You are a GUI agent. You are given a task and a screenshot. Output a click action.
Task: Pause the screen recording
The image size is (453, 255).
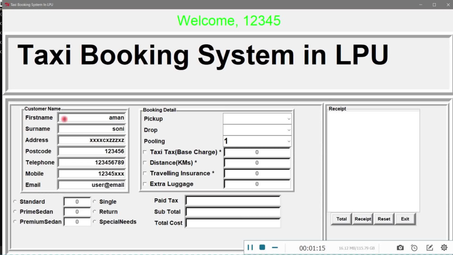pyautogui.click(x=250, y=247)
